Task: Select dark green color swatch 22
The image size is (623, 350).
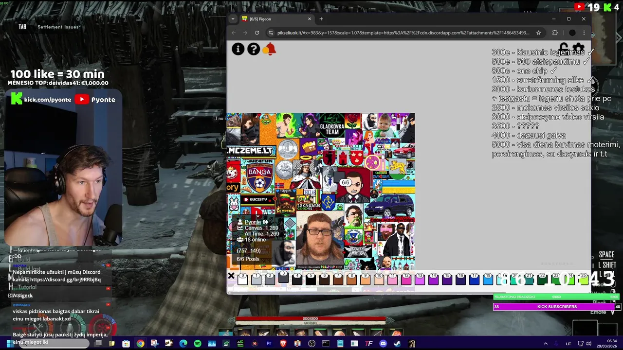Action: (x=542, y=279)
